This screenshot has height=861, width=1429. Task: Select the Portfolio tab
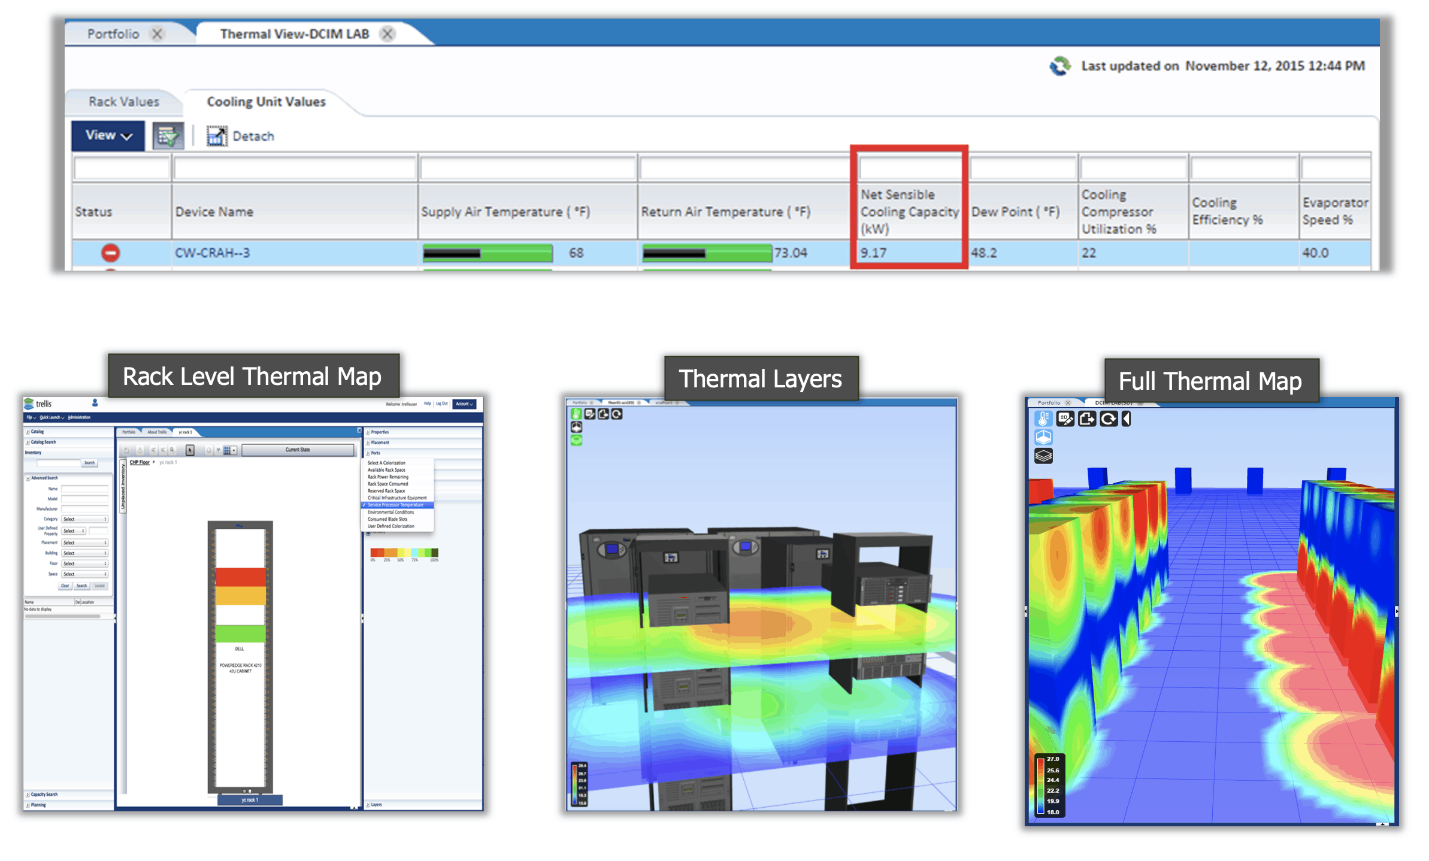tap(113, 34)
